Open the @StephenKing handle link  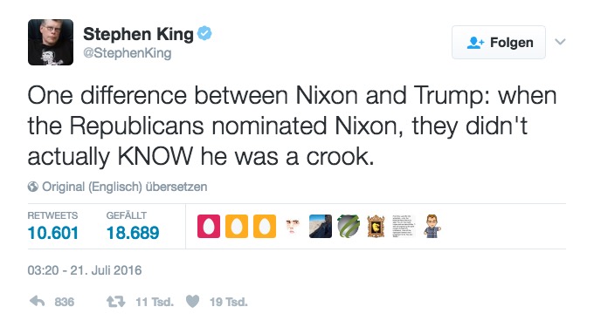(x=128, y=53)
